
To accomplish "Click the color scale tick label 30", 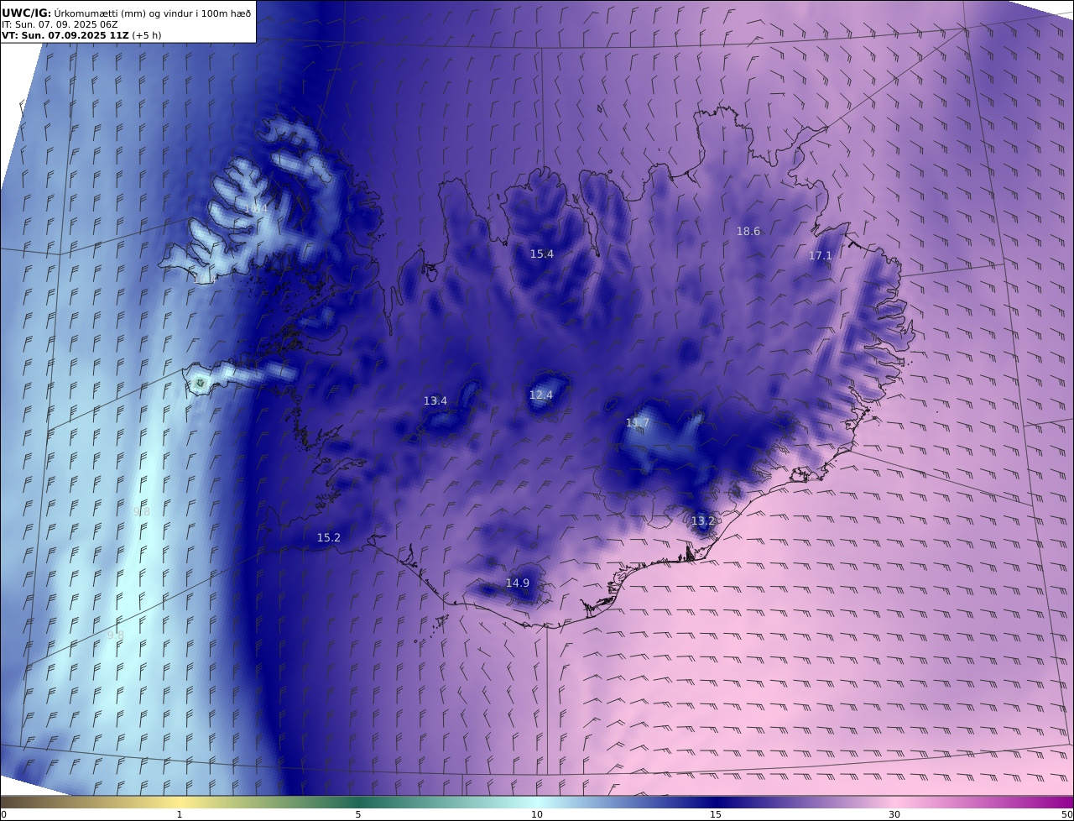I will pyautogui.click(x=894, y=814).
